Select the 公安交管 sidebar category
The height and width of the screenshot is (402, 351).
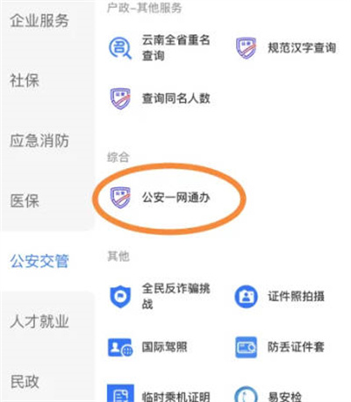point(39,261)
